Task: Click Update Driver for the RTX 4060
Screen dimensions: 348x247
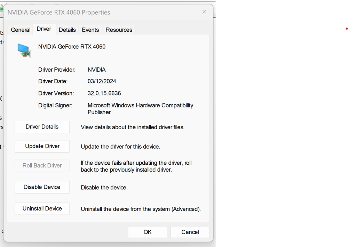Action: pos(42,146)
